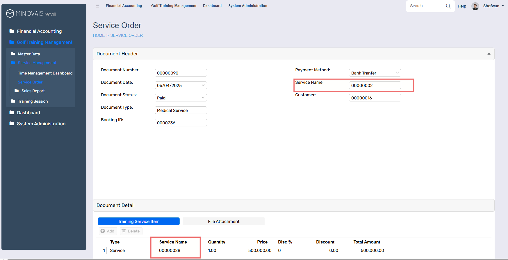508x260 pixels.
Task: Click the Document Number field
Action: (x=181, y=73)
